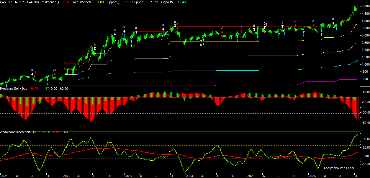The image size is (370, 178).
Task: Click the 5.00 oscillator axis label
Action: (366, 156)
